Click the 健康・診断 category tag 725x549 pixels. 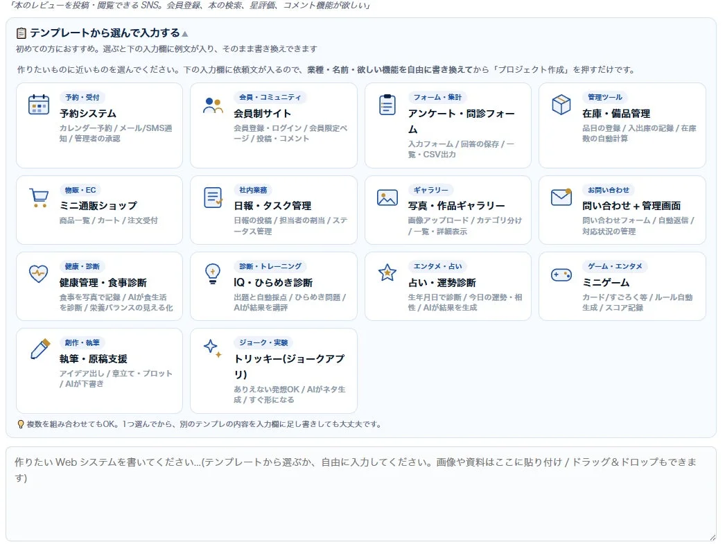tap(82, 266)
